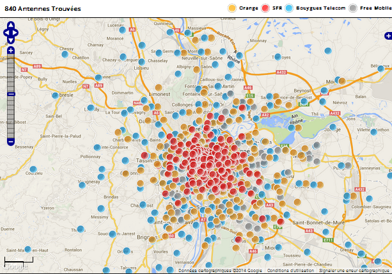Viewport: 392px width, 274px height.
Task: Pan the map right with arrow control
Action: (x=15, y=33)
